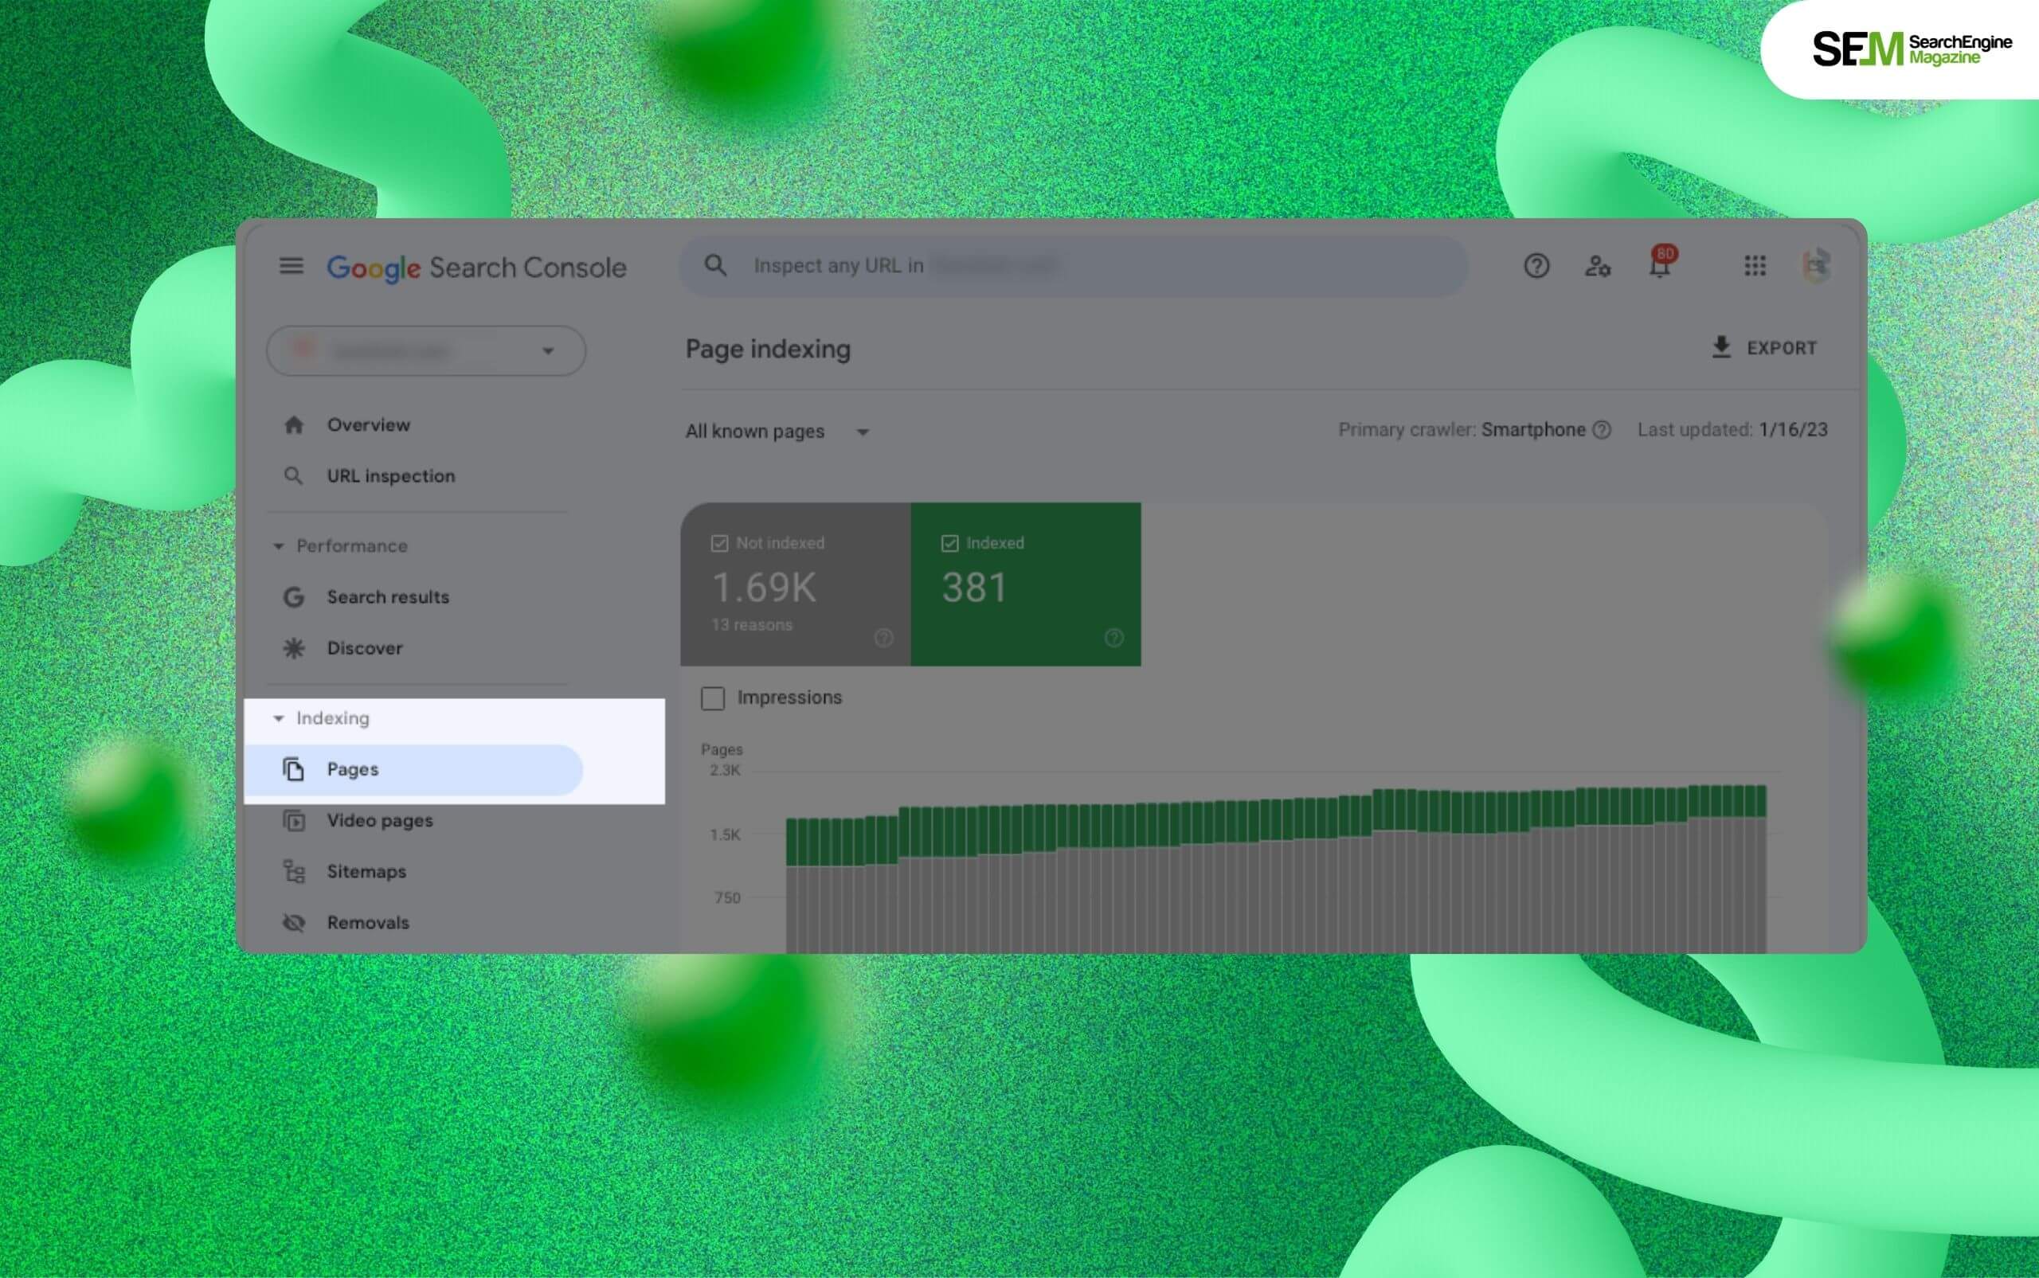Collapse the Performance section
This screenshot has height=1278, width=2039.
click(x=278, y=547)
